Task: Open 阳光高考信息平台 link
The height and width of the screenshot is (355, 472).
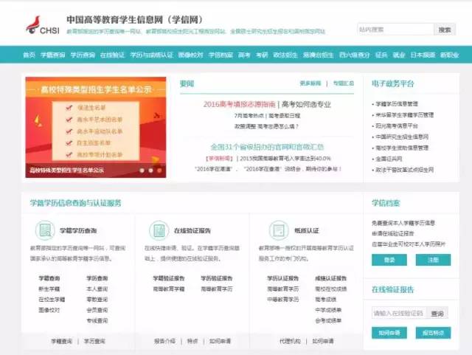Action: click(x=397, y=125)
